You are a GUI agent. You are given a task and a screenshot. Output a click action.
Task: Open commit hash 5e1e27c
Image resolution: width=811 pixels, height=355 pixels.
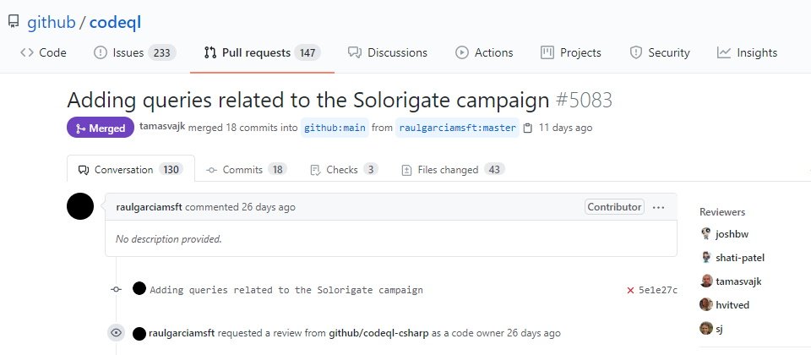[x=658, y=290]
